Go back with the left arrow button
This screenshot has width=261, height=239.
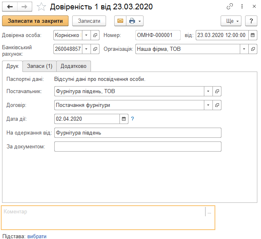(10, 7)
